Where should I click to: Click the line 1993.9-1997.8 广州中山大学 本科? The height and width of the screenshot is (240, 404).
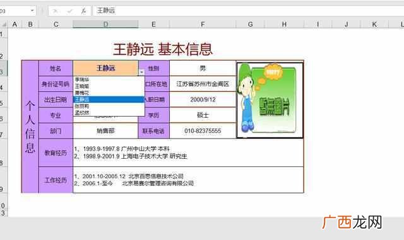[x=122, y=149]
